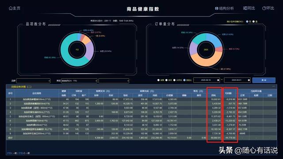Select the 自定义 radio option
The width and height of the screenshot is (283, 159).
pyautogui.click(x=184, y=80)
